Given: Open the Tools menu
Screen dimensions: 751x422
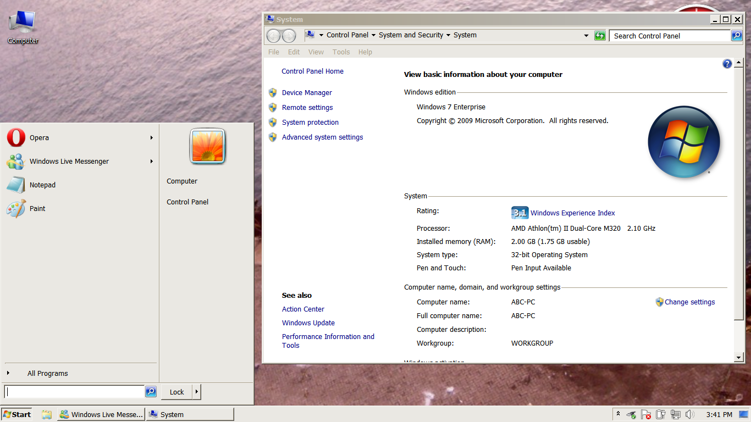Looking at the screenshot, I should click(x=341, y=52).
